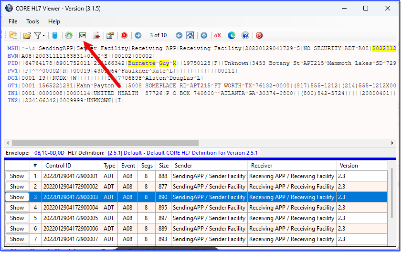Click the Envelope value 0B,1C-0D,0D
This screenshot has width=402, height=253.
click(49, 153)
